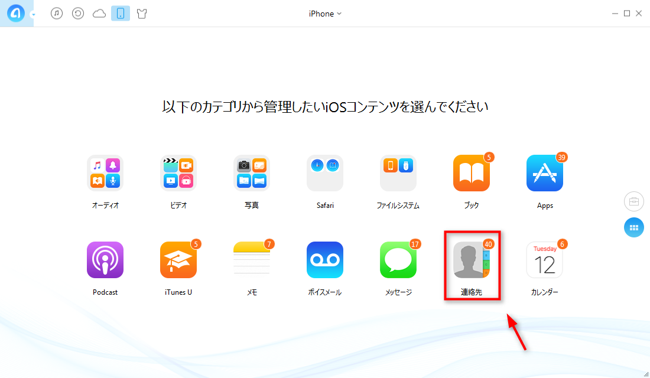Open the T-shirt skin icon
Viewport: 650px width, 378px height.
click(x=142, y=14)
